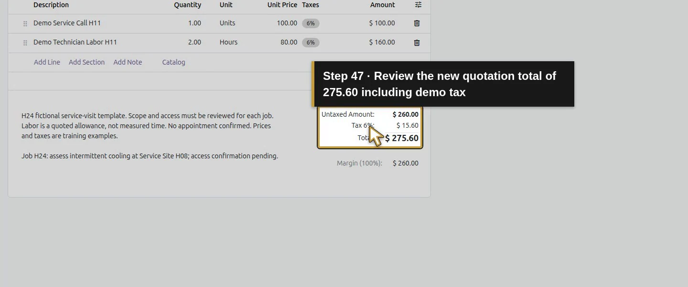Viewport: 688px width, 287px height.
Task: Edit the unit price 100.00
Action: tap(287, 23)
